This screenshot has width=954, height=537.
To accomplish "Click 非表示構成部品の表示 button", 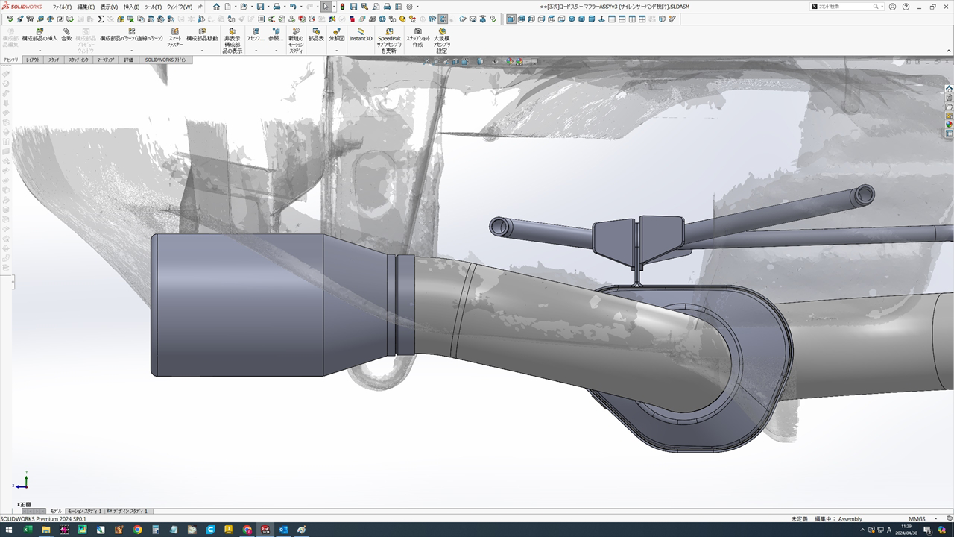I will [x=233, y=41].
